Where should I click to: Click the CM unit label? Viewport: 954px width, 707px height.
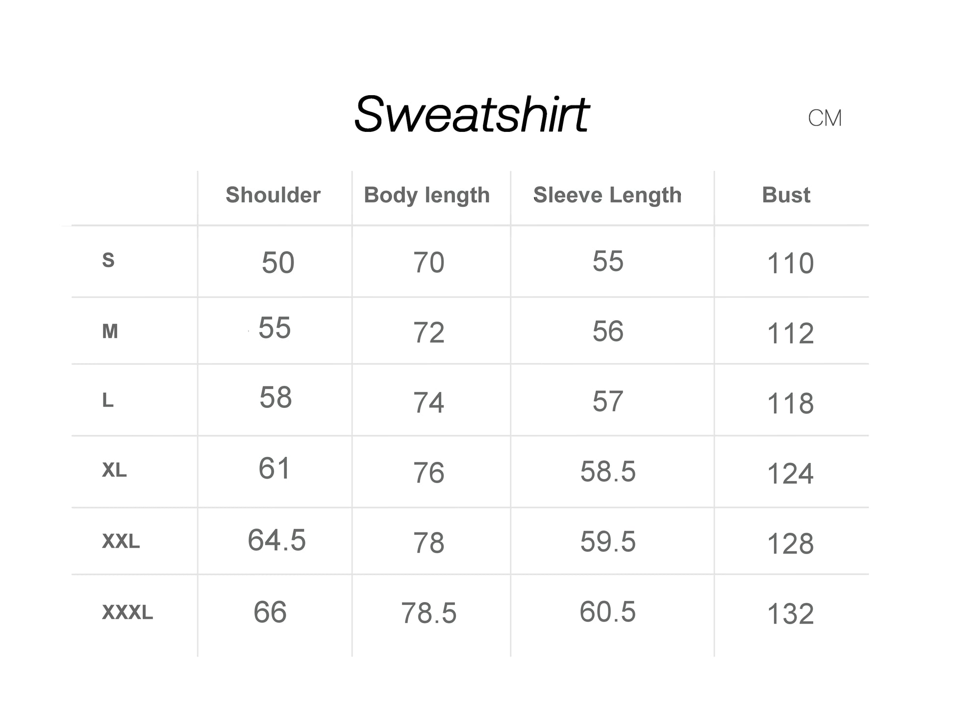pos(825,118)
